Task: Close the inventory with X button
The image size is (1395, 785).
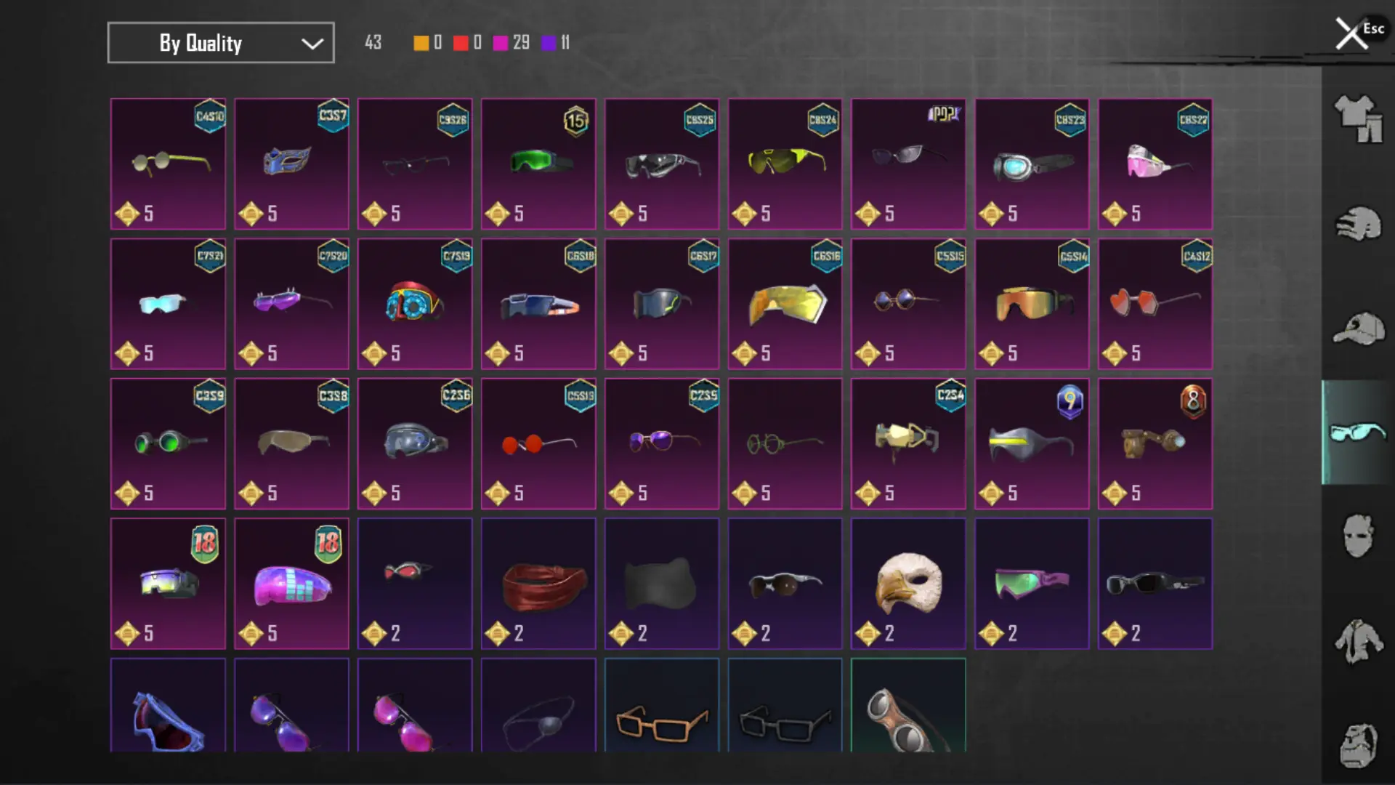Action: click(1351, 33)
